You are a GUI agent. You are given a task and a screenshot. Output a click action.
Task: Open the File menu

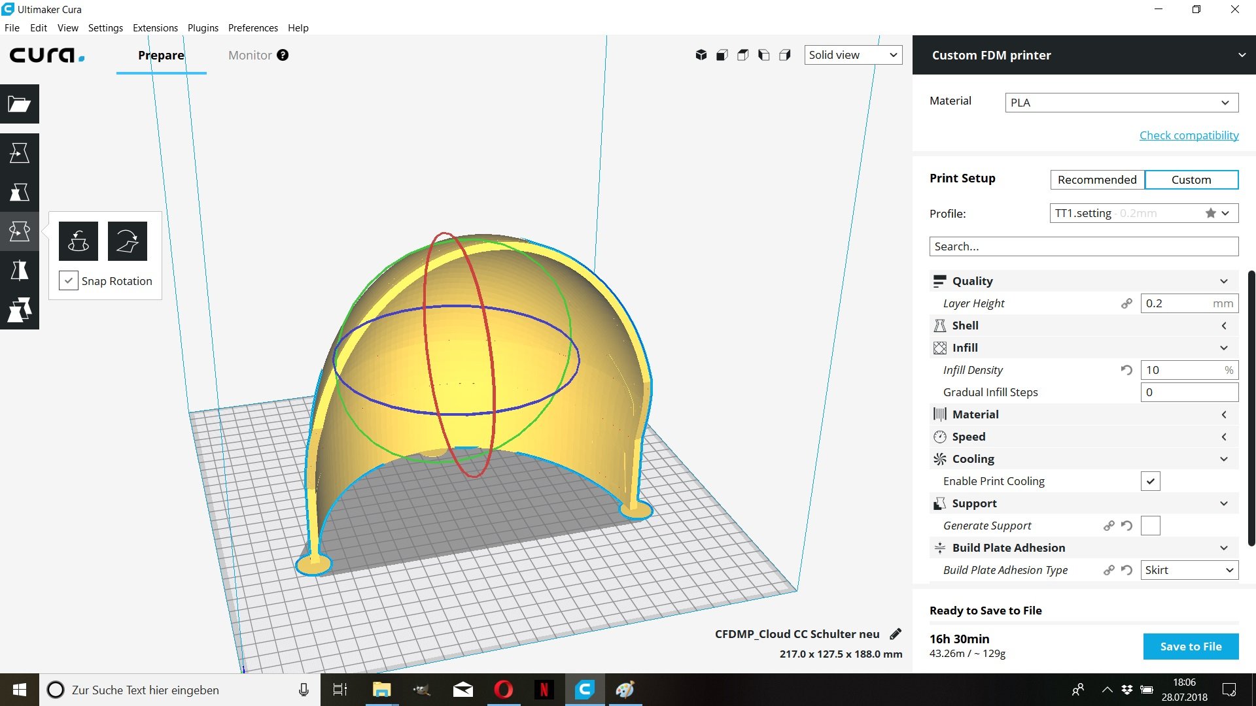12,28
